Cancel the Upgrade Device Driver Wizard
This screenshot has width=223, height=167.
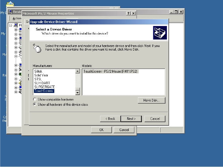tap(155, 119)
